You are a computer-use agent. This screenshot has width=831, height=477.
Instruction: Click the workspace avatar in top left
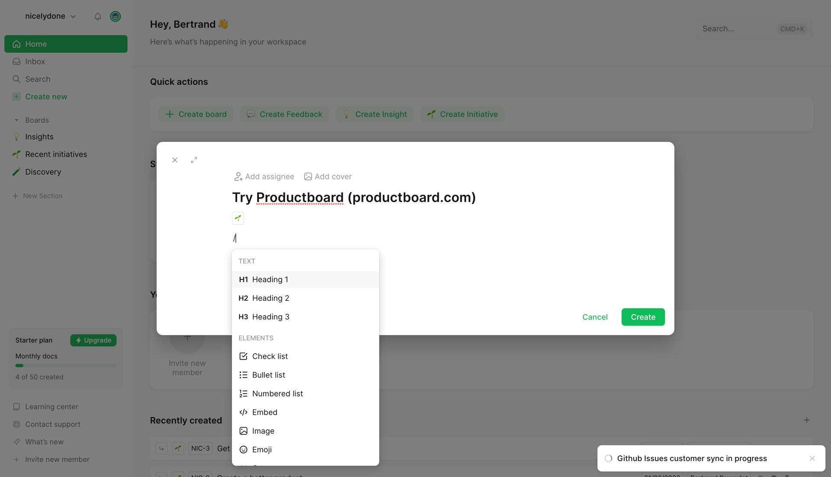[x=115, y=16]
